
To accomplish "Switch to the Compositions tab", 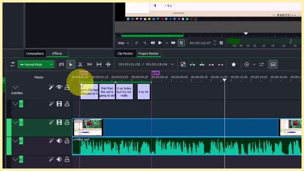I will [35, 54].
